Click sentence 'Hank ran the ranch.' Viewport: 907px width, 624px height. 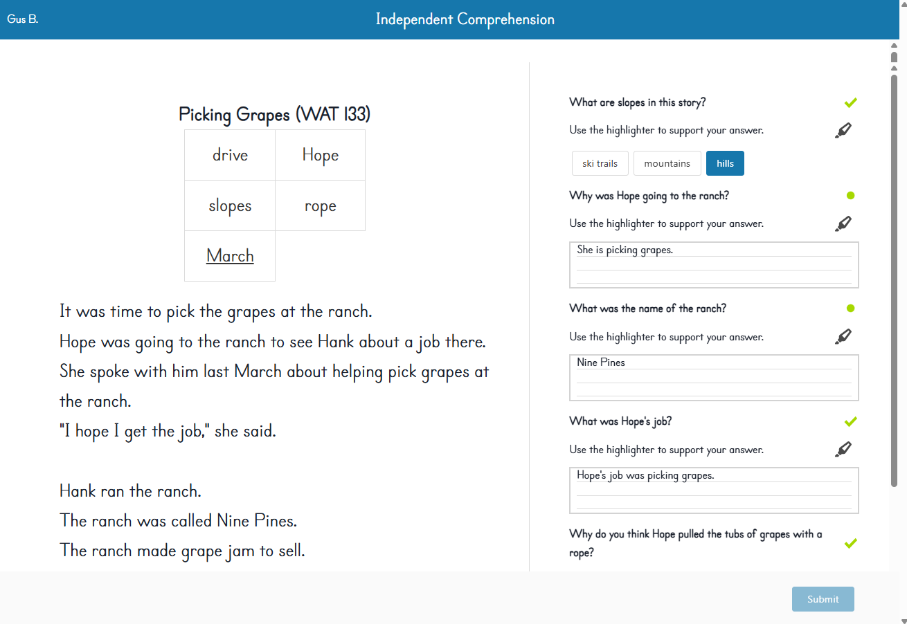click(130, 491)
